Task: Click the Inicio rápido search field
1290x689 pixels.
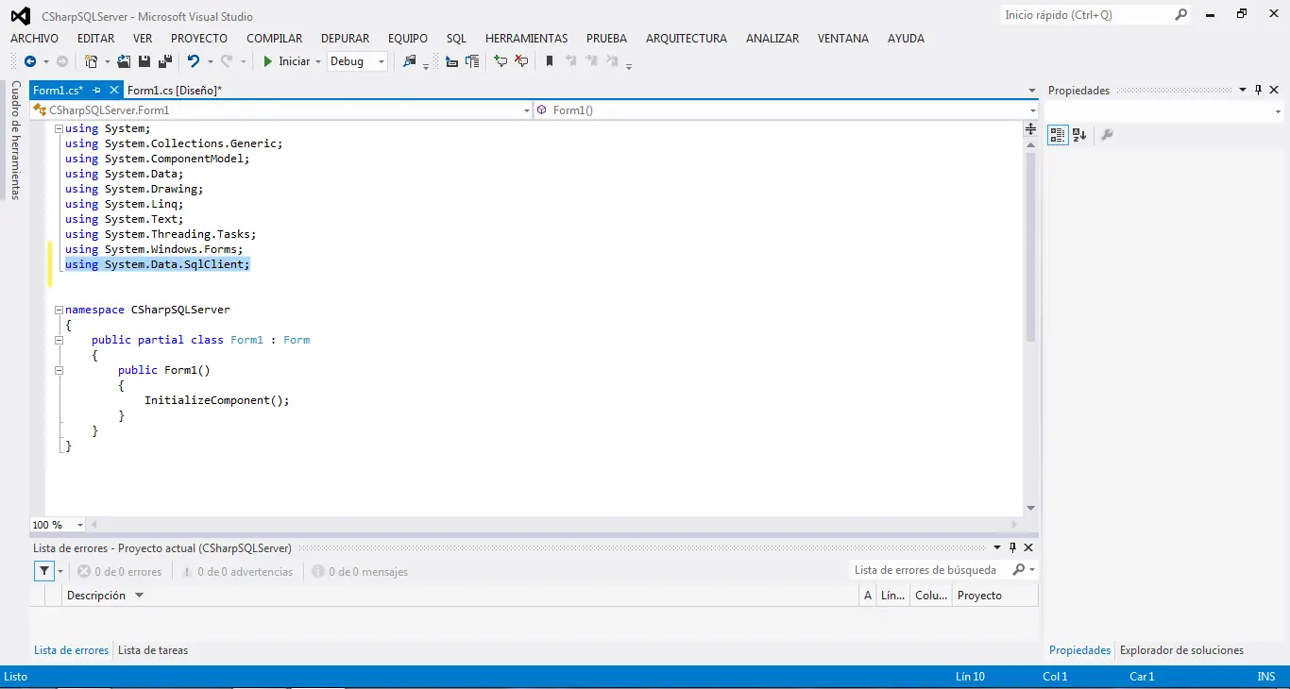Action: click(1086, 15)
